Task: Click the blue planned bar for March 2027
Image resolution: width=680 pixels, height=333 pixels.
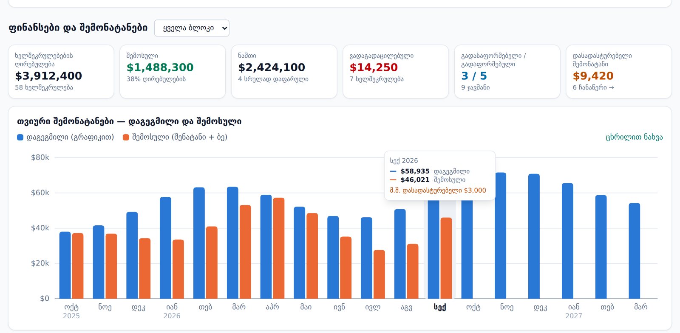Action: [635, 251]
